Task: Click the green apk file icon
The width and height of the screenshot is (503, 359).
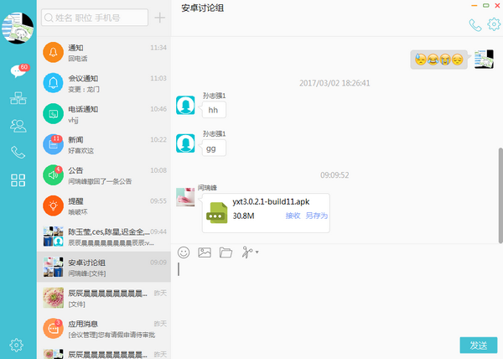Action: click(x=217, y=213)
